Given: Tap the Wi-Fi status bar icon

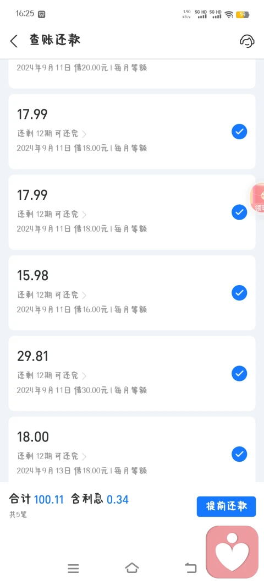Looking at the screenshot, I should point(229,14).
